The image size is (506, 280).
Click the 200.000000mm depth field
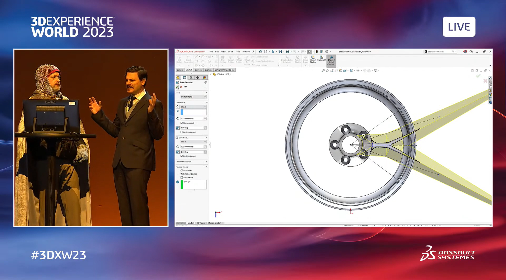[192, 119]
